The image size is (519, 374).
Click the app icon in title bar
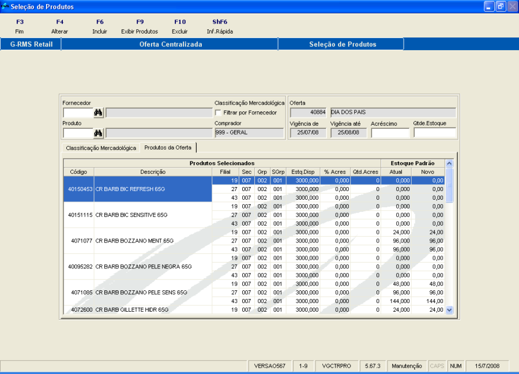(x=5, y=6)
